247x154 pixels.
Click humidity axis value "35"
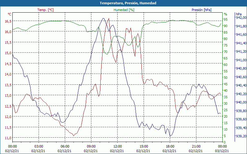point(226,97)
